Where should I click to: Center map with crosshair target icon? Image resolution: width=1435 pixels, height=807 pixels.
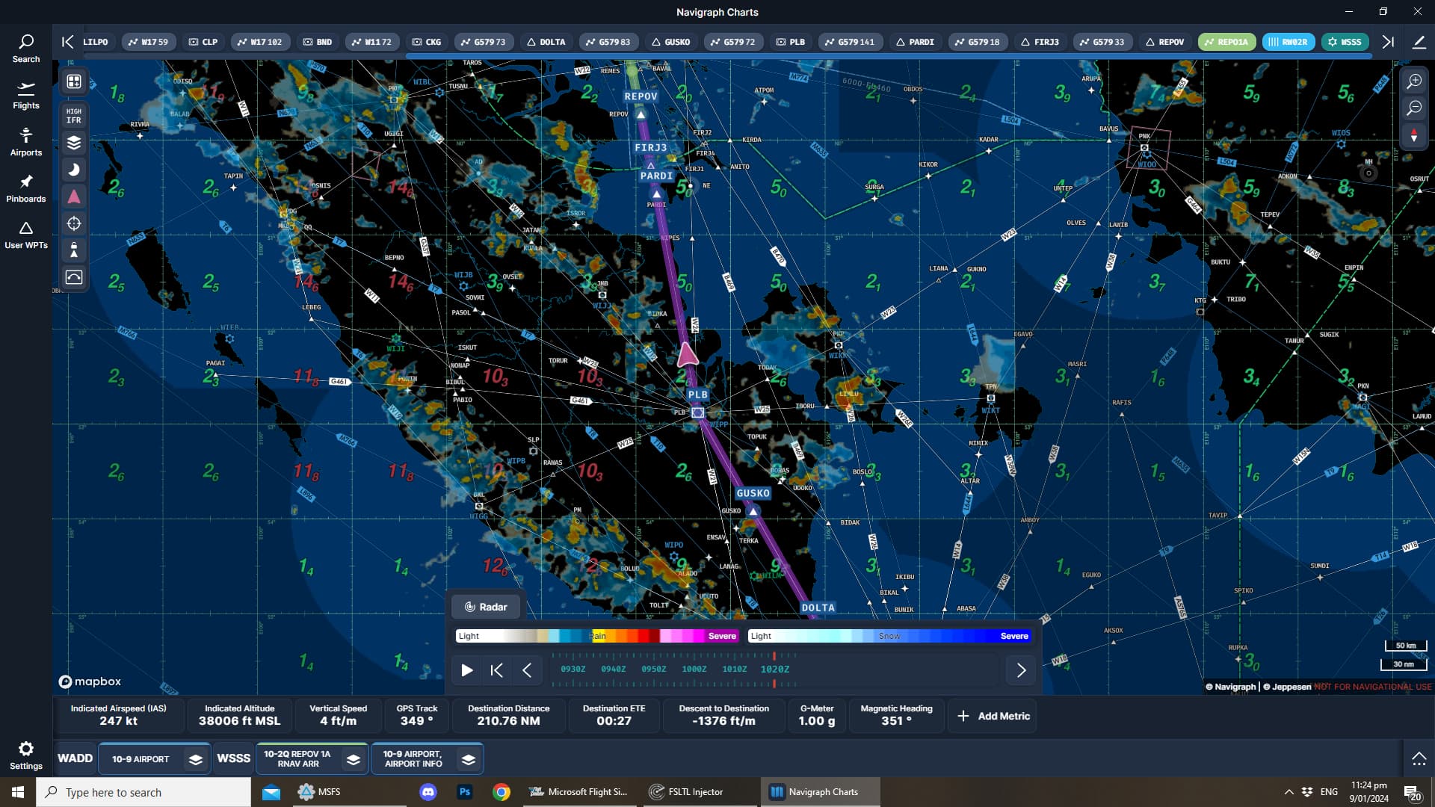(74, 223)
